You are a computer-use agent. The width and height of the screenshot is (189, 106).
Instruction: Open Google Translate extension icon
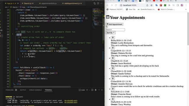[x=157, y=5]
